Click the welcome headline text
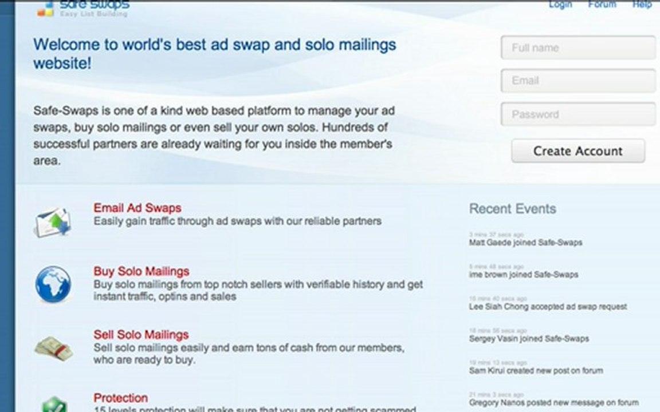 coord(215,54)
